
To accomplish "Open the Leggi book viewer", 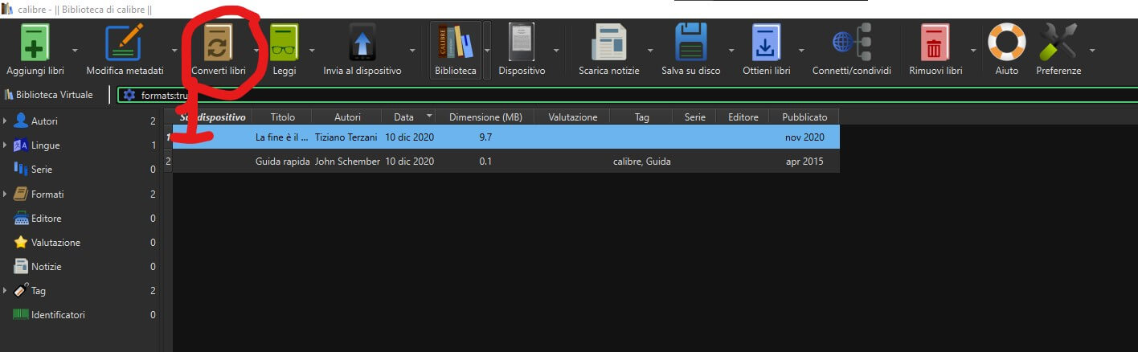I will coord(284,42).
